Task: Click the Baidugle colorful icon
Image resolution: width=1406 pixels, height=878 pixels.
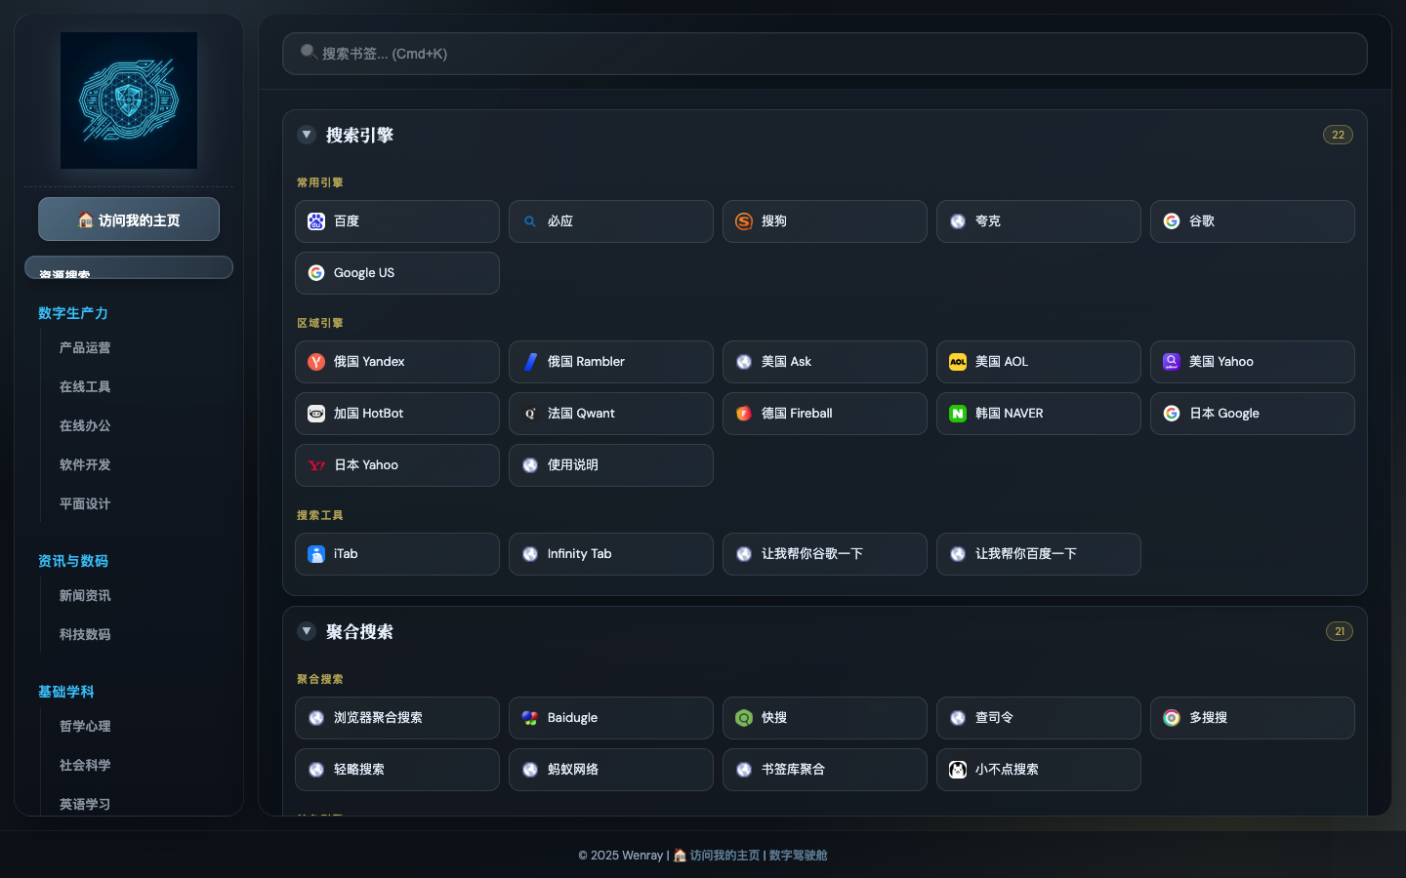Action: [x=530, y=718]
